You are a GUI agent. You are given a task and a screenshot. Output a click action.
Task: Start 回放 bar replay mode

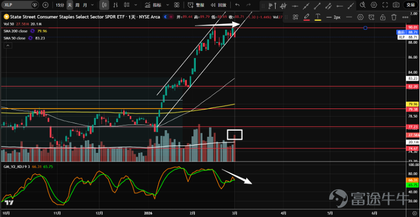(x=218, y=5)
